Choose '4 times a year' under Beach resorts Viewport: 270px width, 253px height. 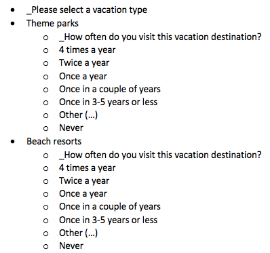pos(88,168)
